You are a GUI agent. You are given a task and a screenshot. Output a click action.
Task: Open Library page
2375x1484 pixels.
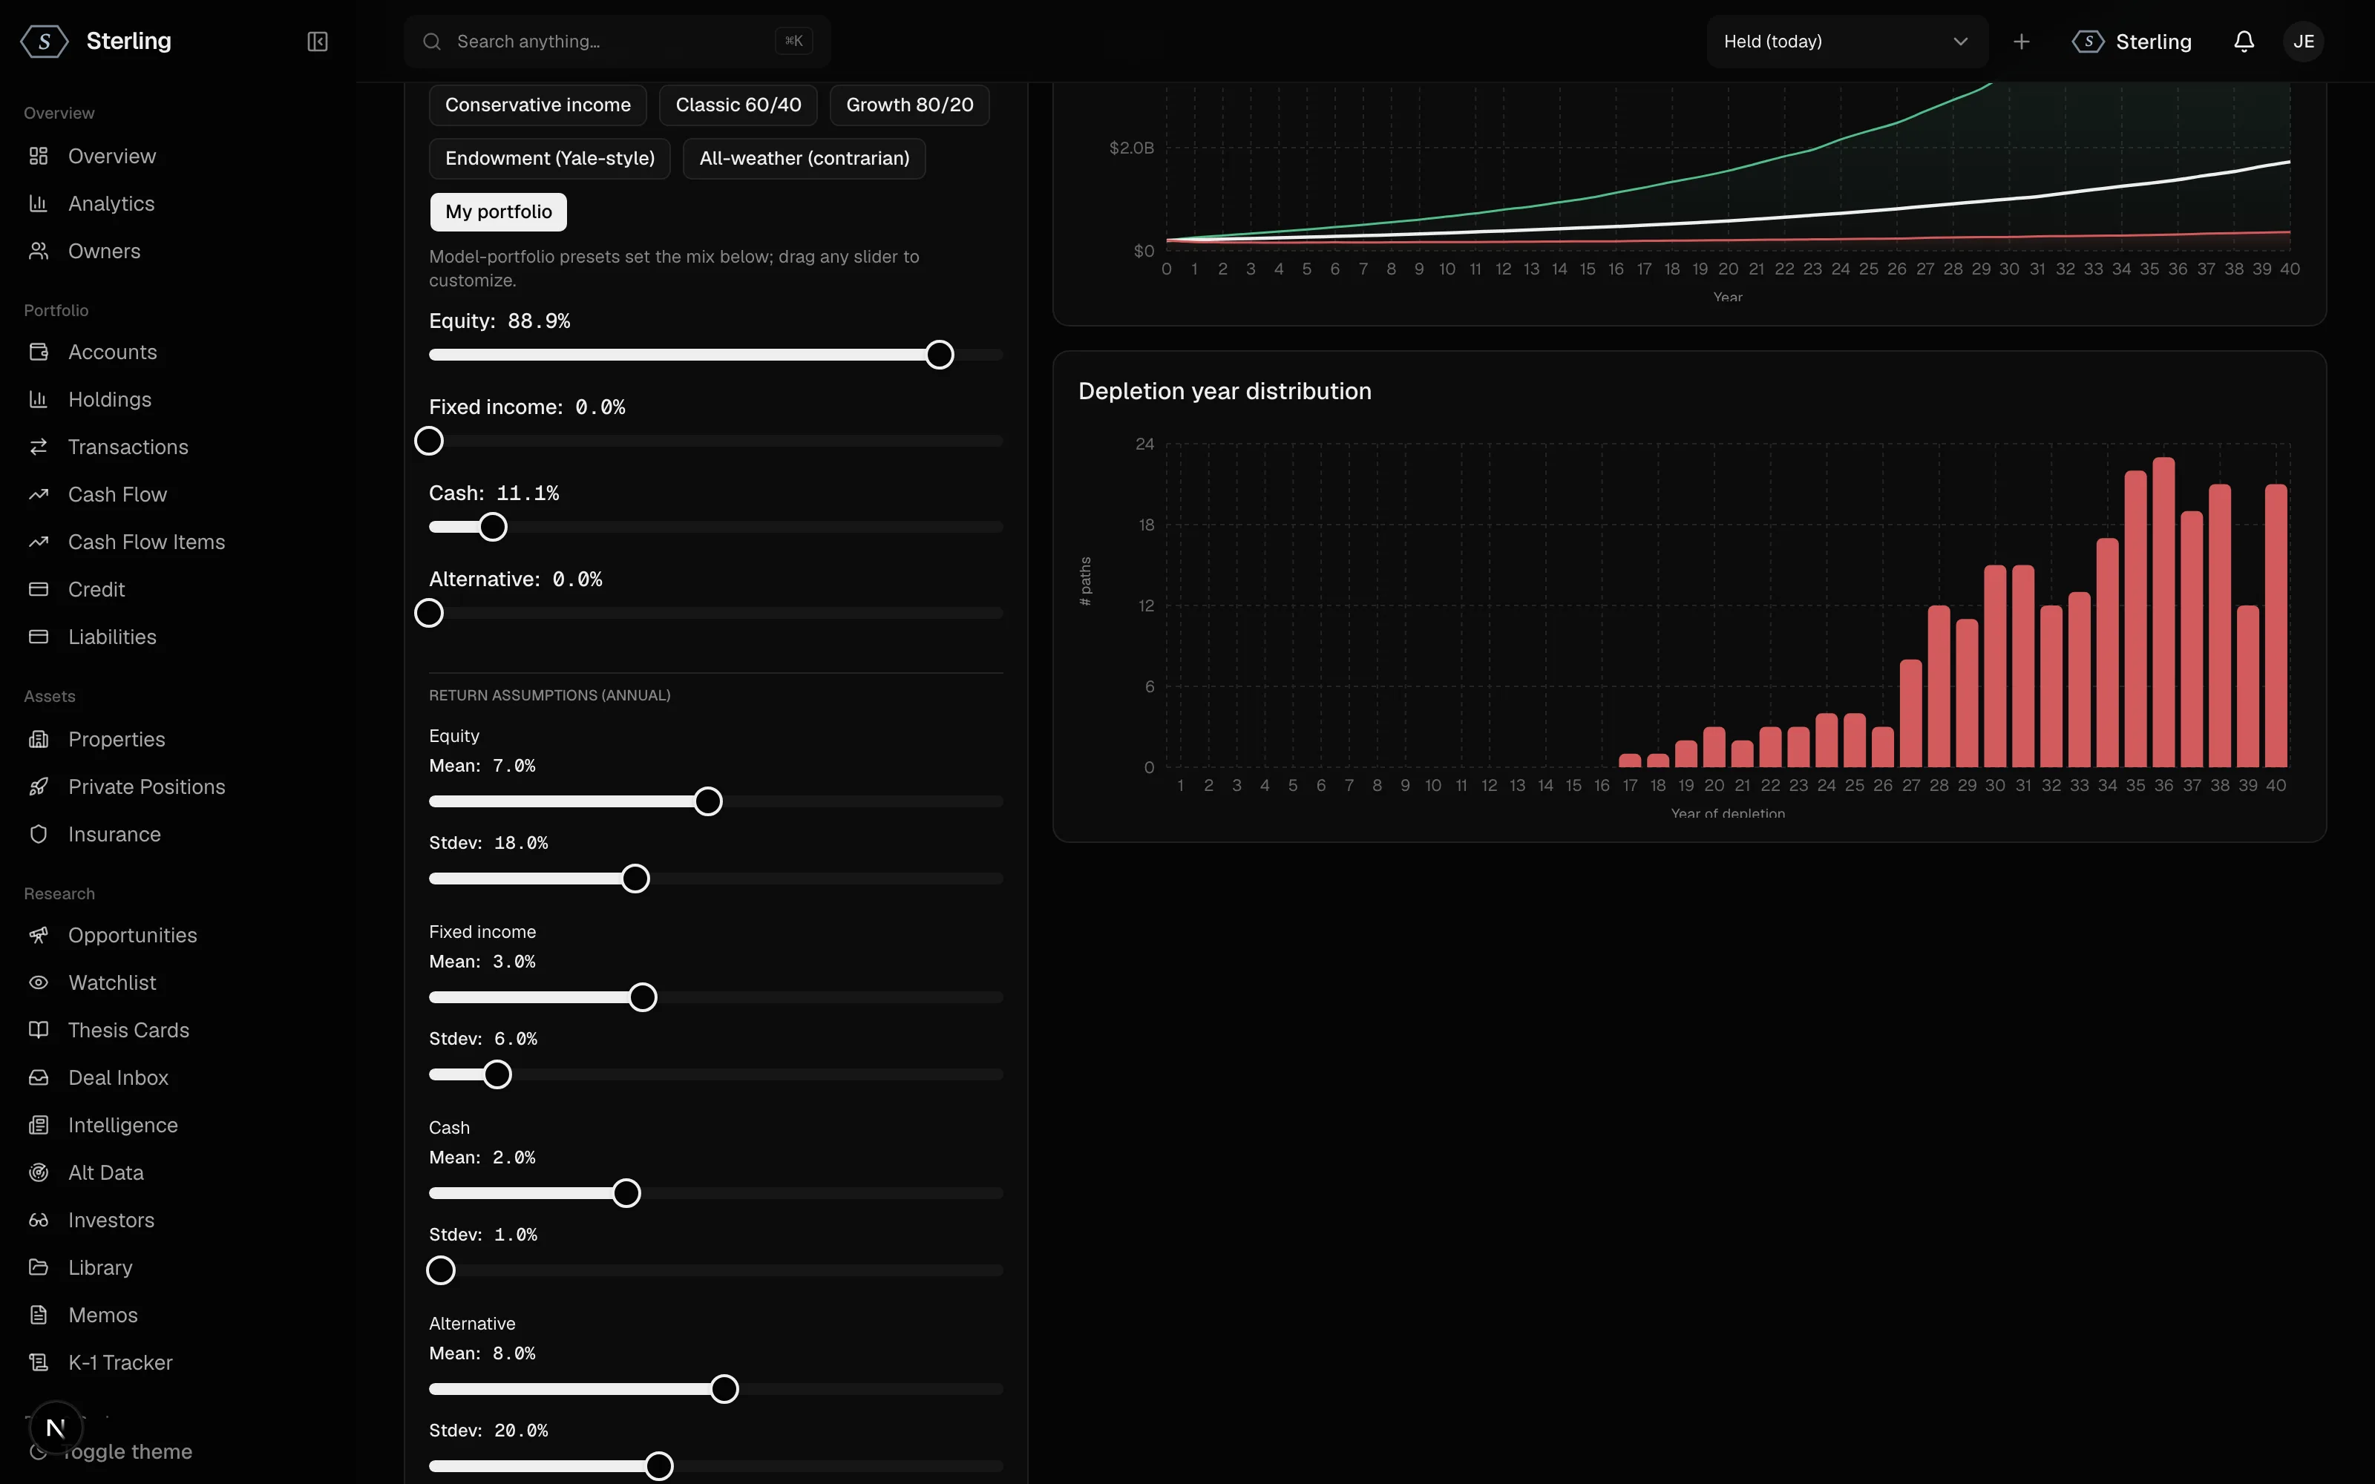pyautogui.click(x=100, y=1267)
